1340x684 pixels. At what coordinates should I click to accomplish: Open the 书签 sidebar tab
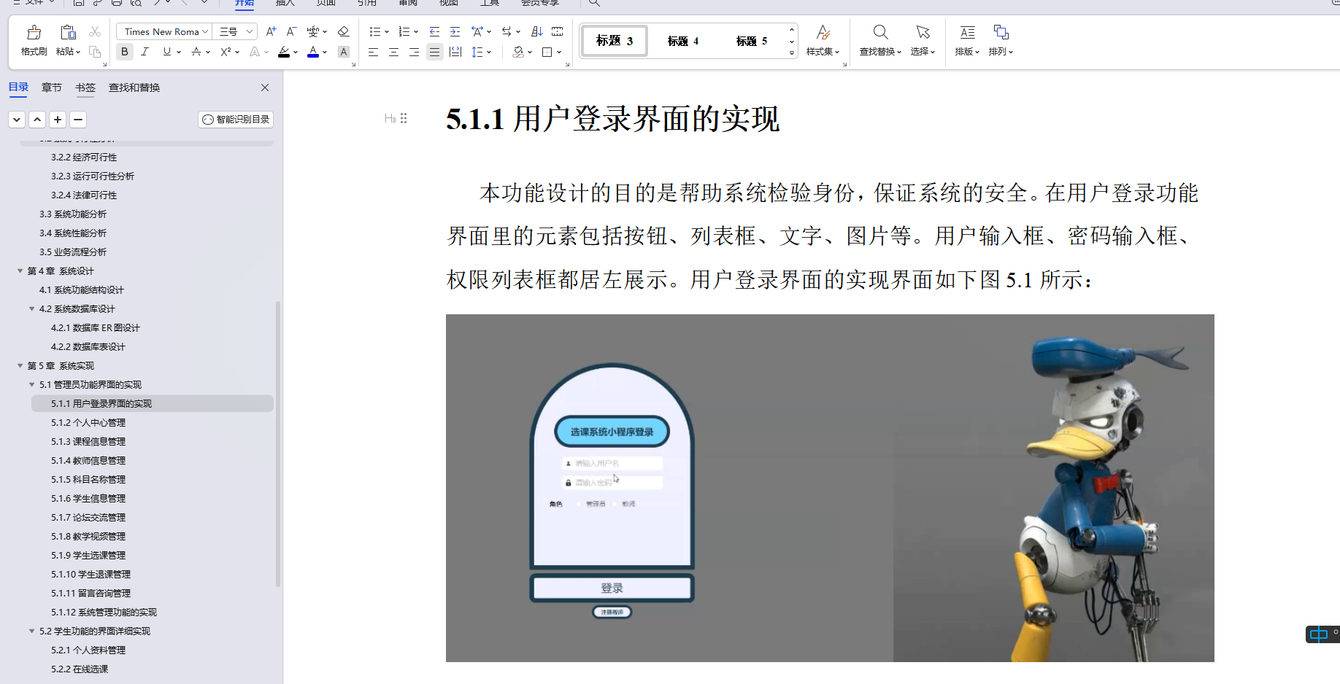[85, 87]
